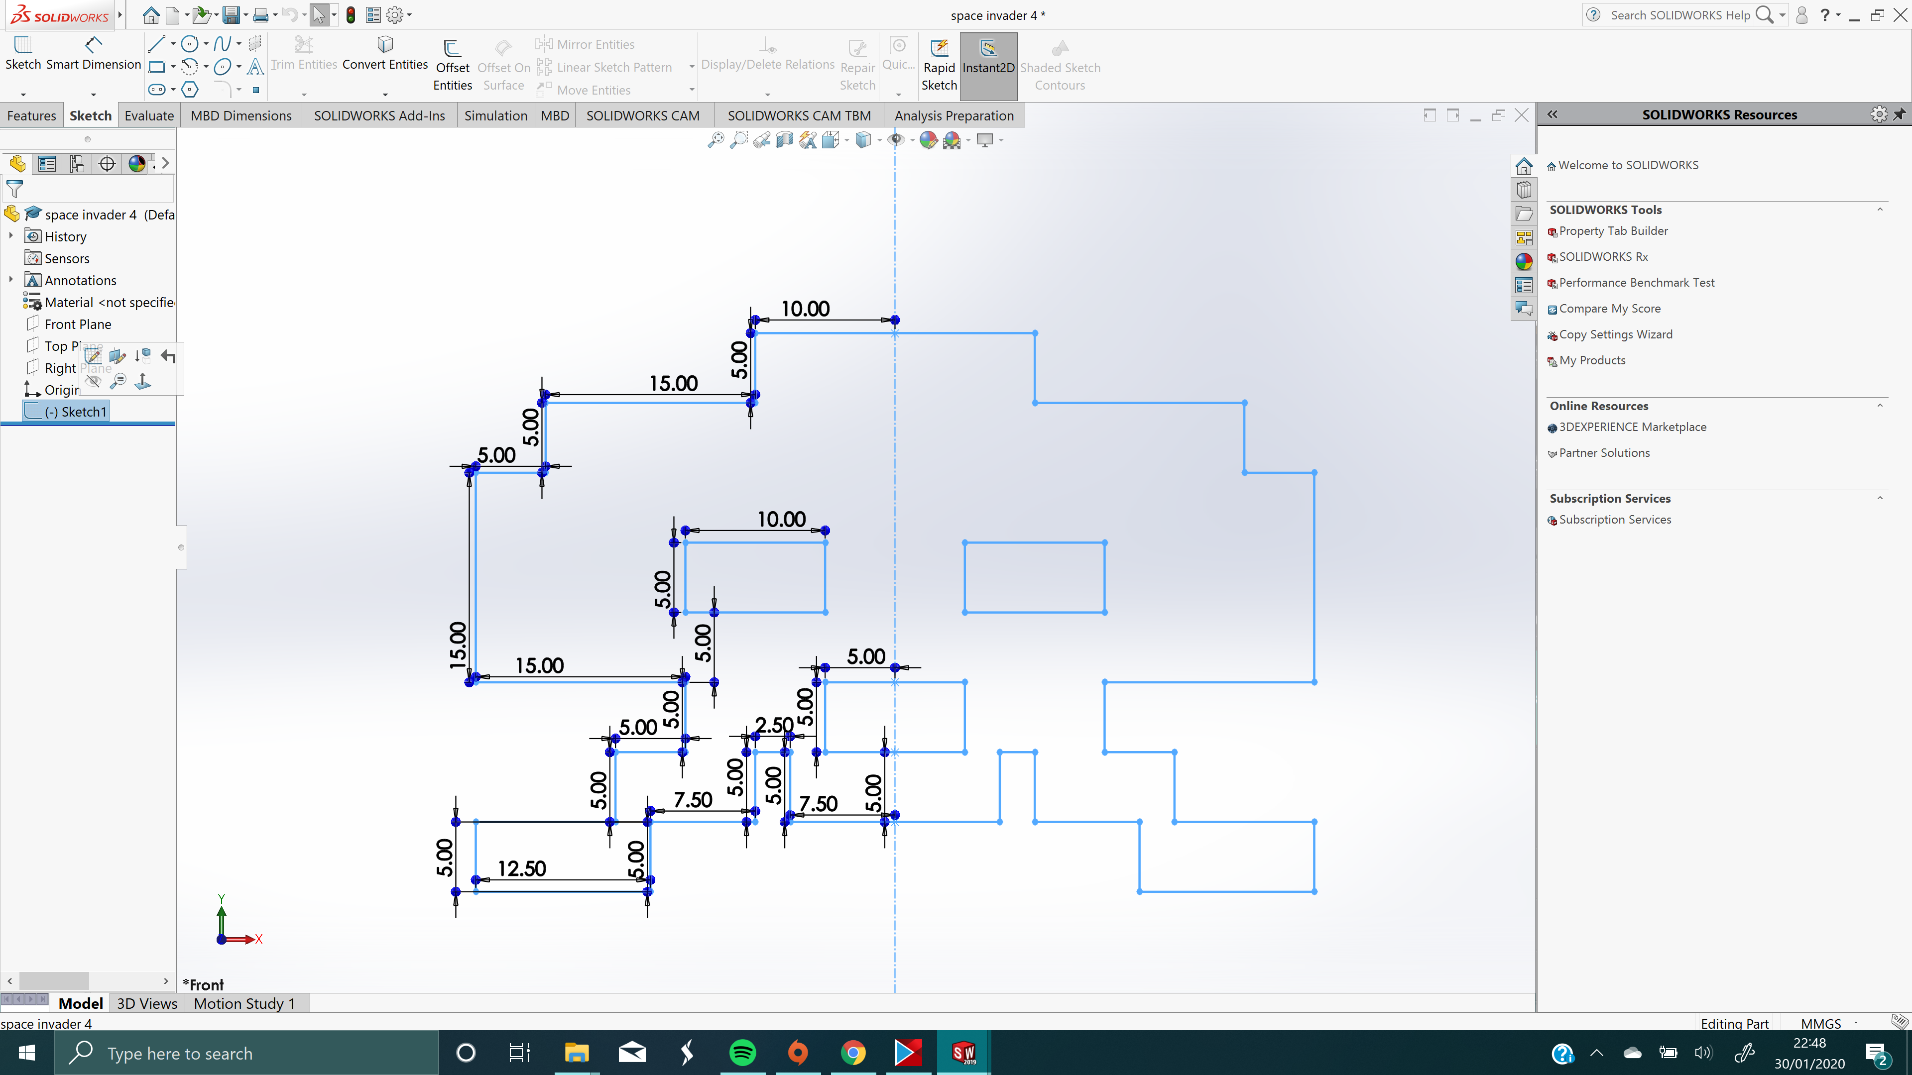Click Zoom to Fit in view toolbar
The width and height of the screenshot is (1912, 1075).
pyautogui.click(x=716, y=140)
